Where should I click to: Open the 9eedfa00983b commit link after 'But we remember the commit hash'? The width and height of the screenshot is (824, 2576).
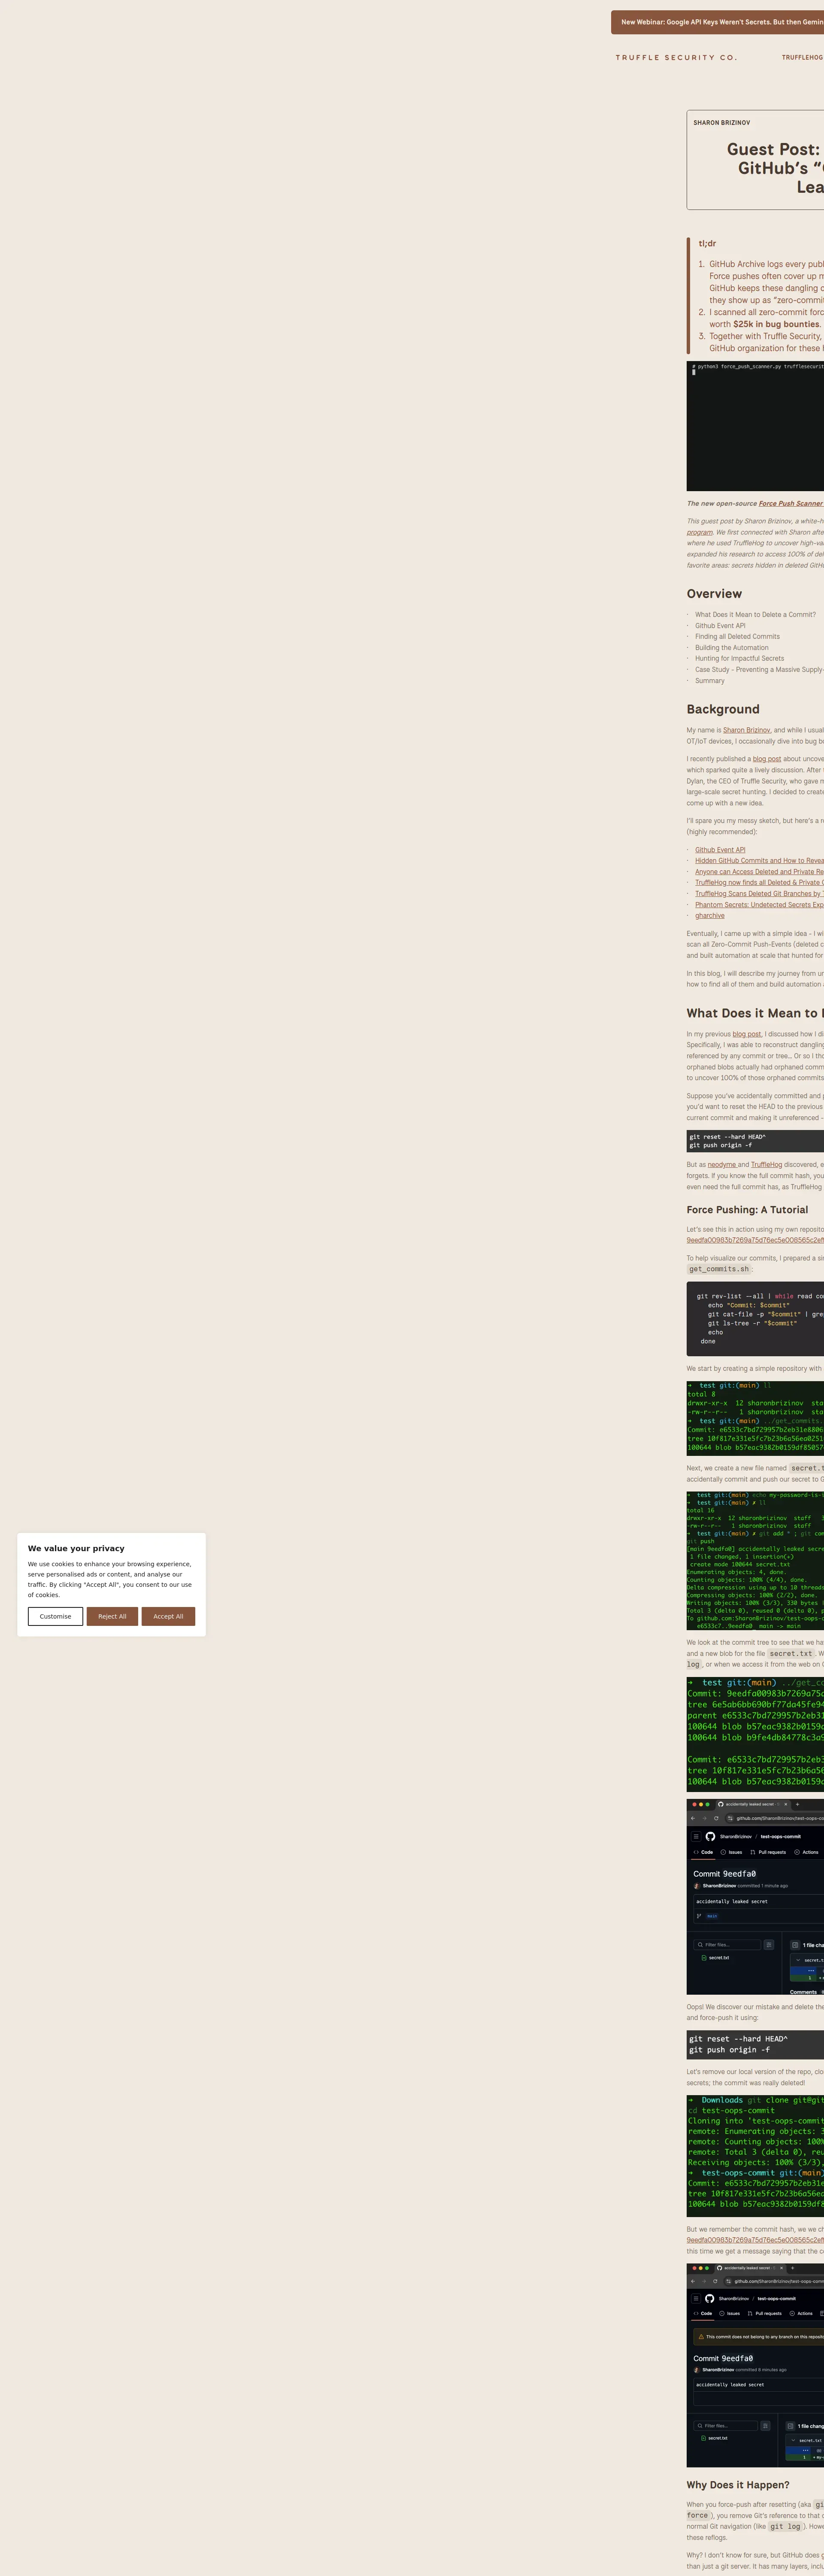pyautogui.click(x=755, y=2240)
